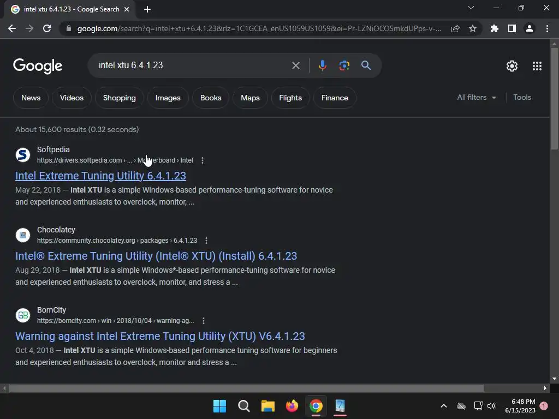Image resolution: width=559 pixels, height=419 pixels.
Task: Expand the All filters dropdown
Action: 477,97
